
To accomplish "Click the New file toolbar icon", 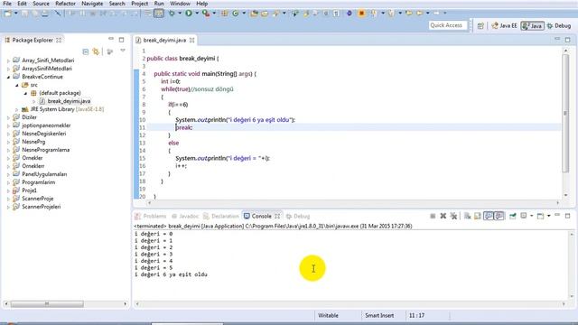I will pos(7,14).
